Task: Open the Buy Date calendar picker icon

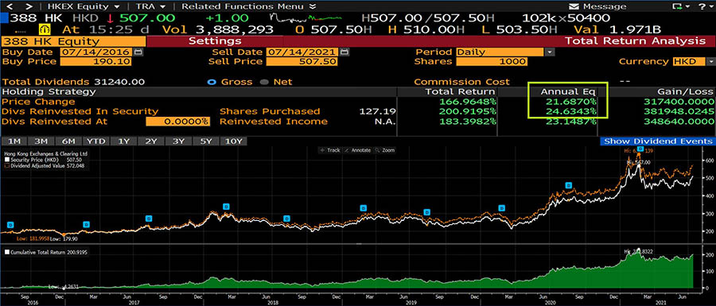Action: 138,52
